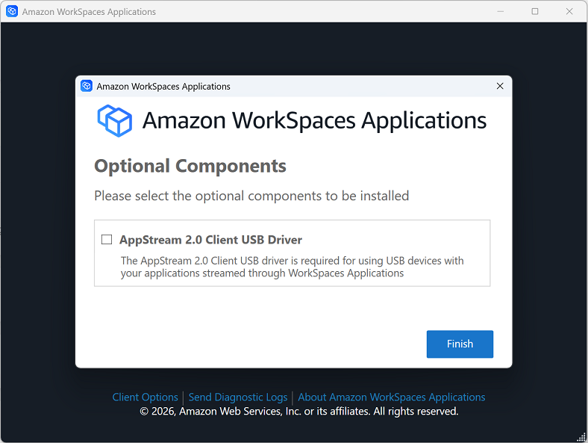Close the main Amazon WorkSpaces Applications window
Image resolution: width=588 pixels, height=443 pixels.
pyautogui.click(x=569, y=11)
